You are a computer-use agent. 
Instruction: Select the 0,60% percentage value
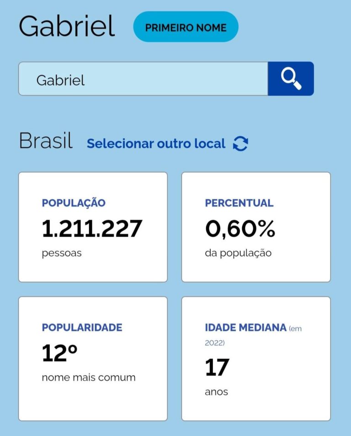tap(240, 228)
